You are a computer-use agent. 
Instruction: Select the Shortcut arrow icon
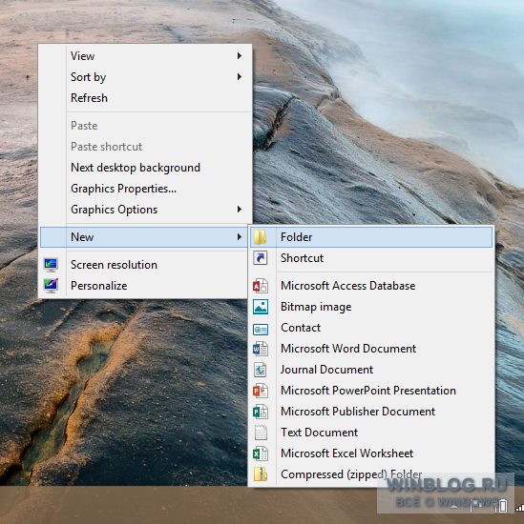261,258
